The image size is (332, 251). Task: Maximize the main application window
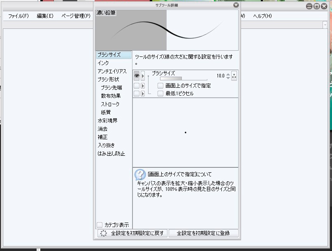pos(316,6)
